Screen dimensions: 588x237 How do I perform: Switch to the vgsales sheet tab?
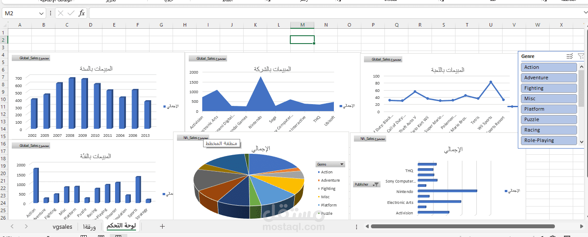pyautogui.click(x=62, y=227)
